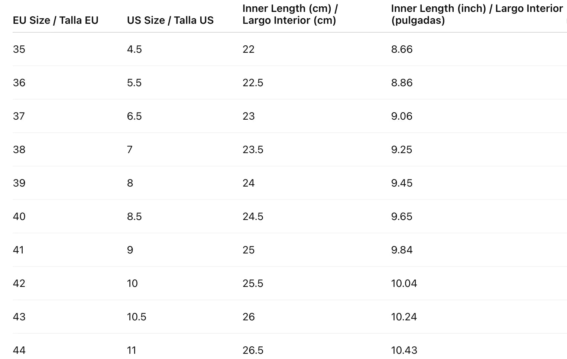
Task: Select the EU size 42 cell
Action: coord(19,284)
